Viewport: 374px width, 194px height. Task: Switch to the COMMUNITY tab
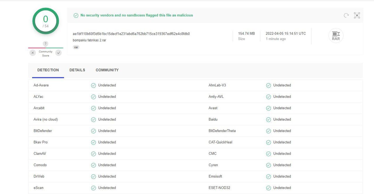[107, 70]
